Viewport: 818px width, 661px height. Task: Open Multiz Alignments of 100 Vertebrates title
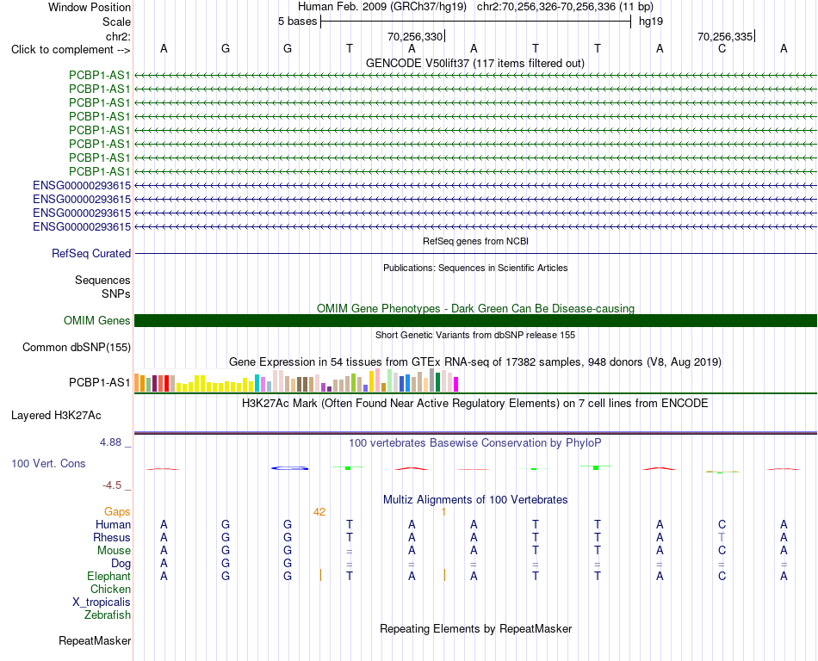[x=475, y=500]
